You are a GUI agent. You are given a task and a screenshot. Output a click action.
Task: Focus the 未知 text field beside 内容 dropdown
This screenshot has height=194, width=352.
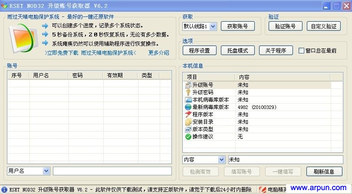pos(286,160)
